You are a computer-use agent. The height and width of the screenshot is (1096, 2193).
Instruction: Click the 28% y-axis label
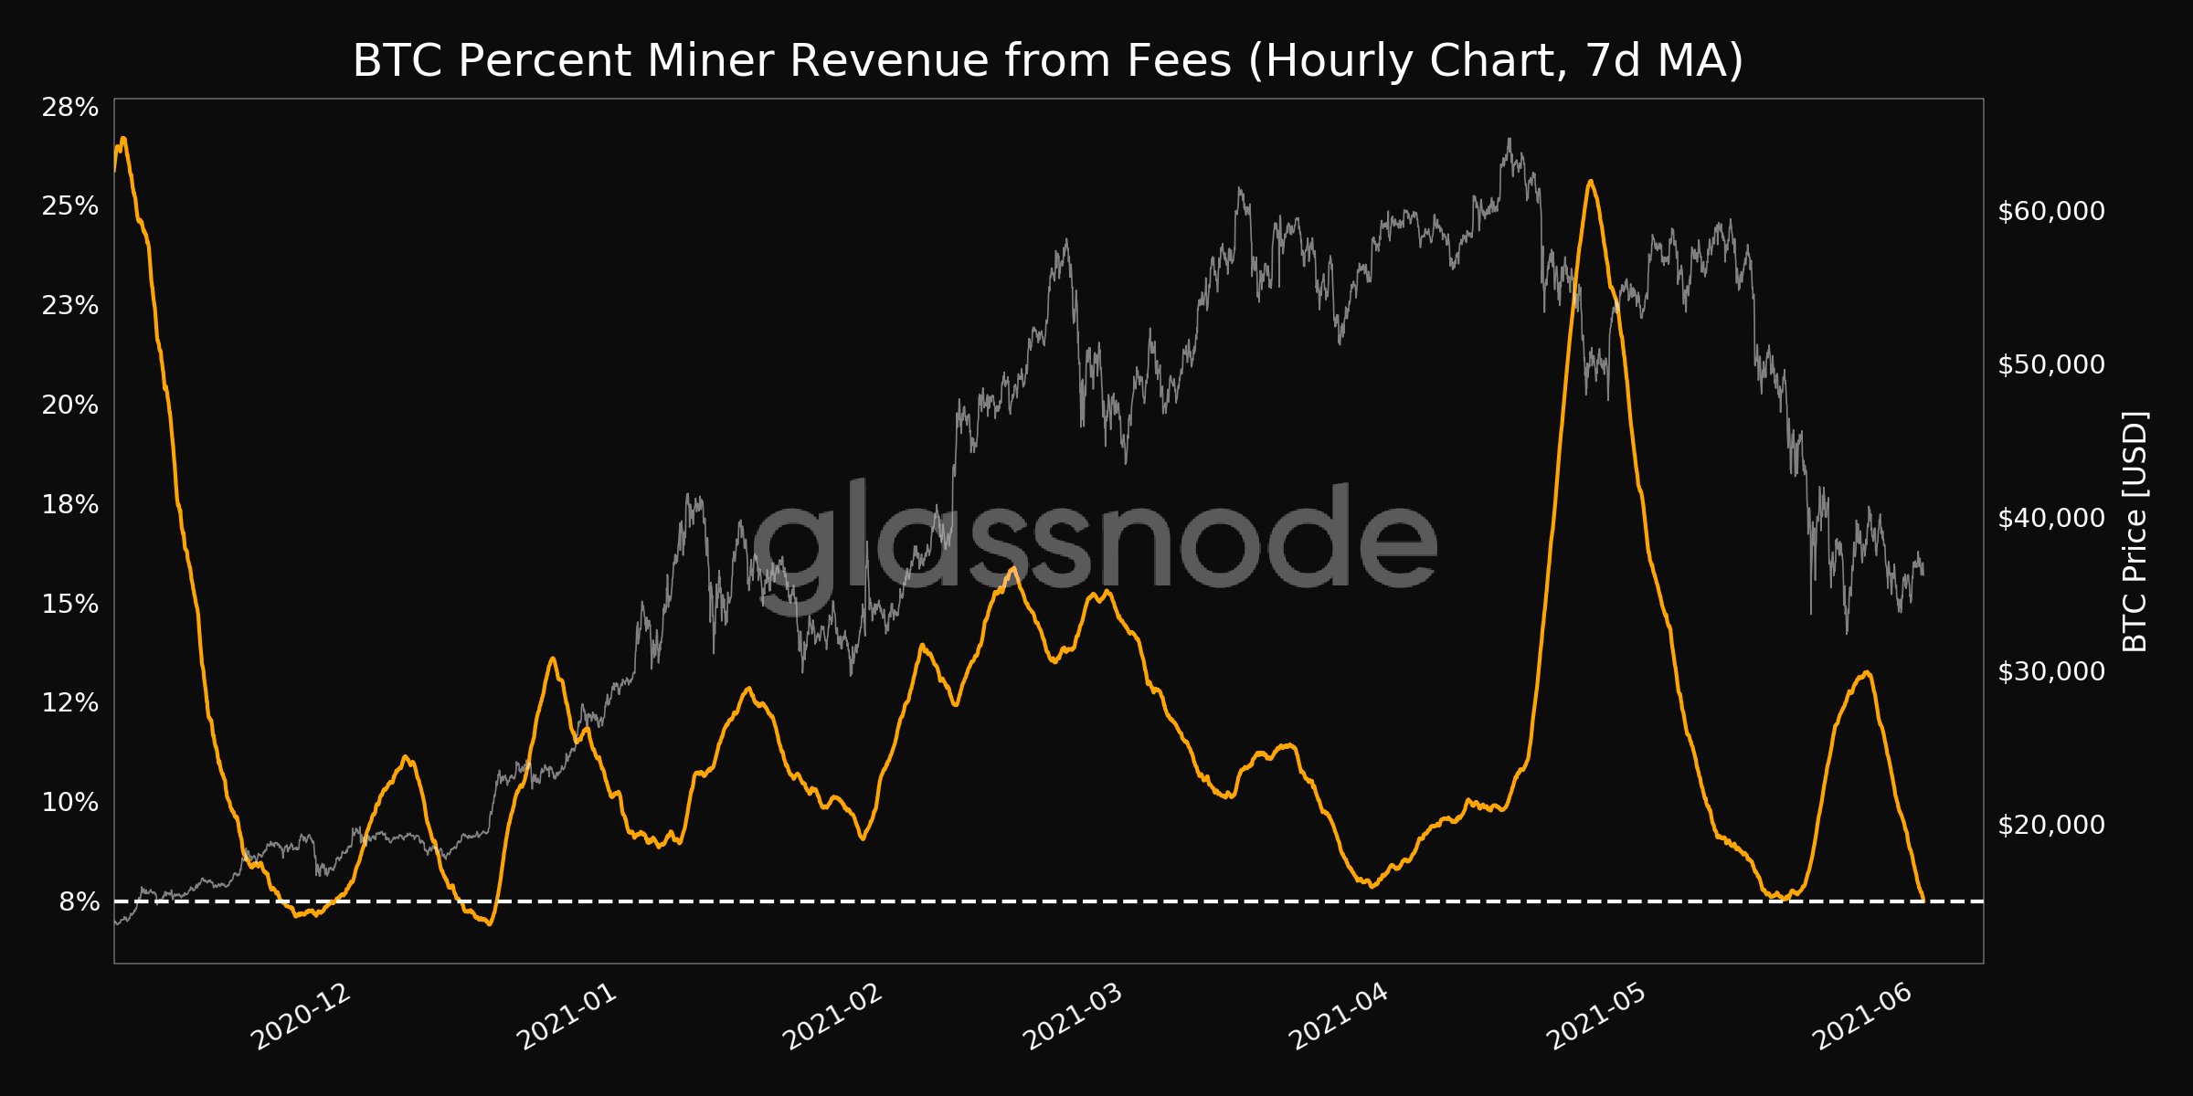(x=69, y=108)
